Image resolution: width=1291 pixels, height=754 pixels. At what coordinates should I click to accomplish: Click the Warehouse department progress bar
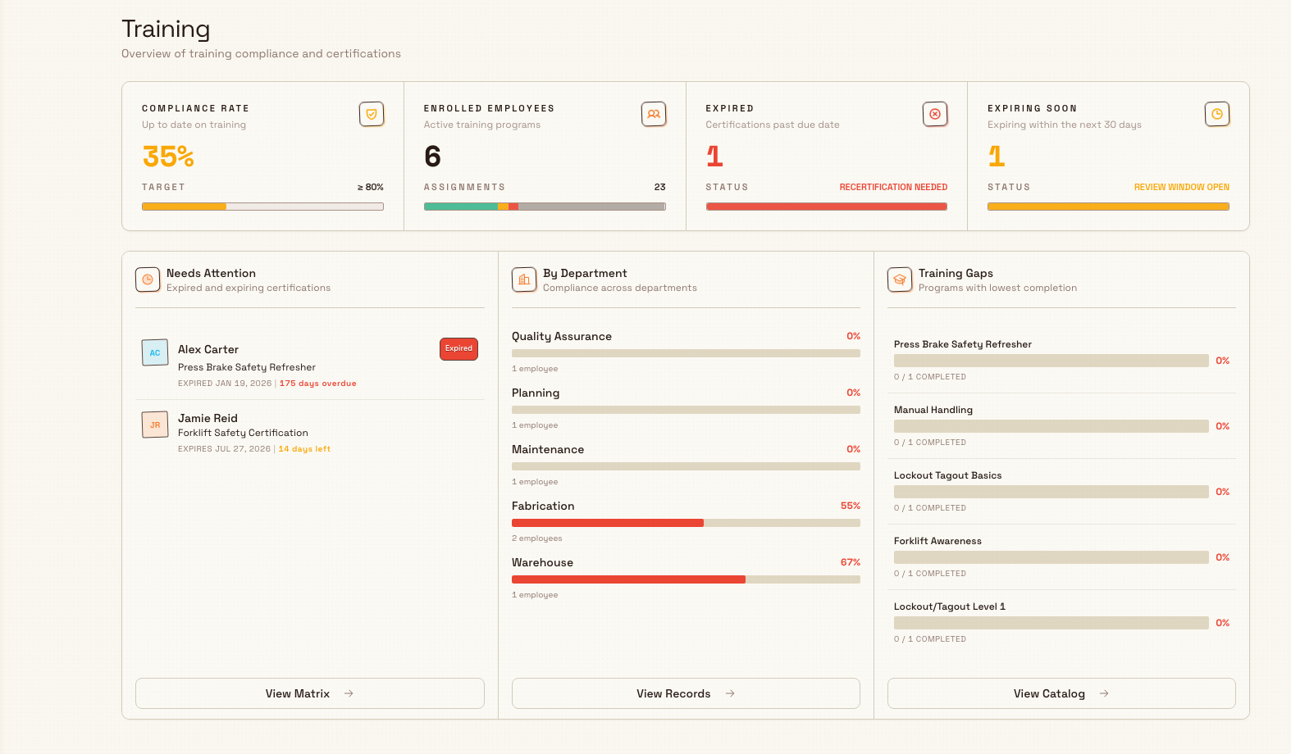click(686, 579)
